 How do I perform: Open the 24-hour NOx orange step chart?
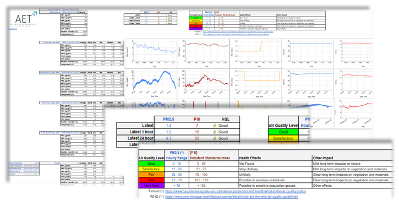click(x=255, y=84)
